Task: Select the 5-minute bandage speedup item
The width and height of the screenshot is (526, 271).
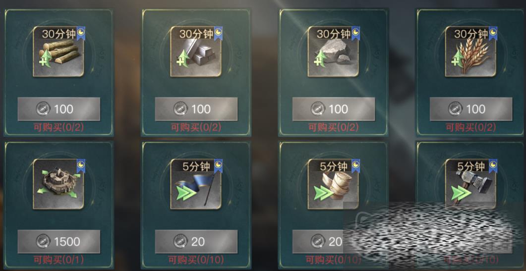Action: point(333,184)
